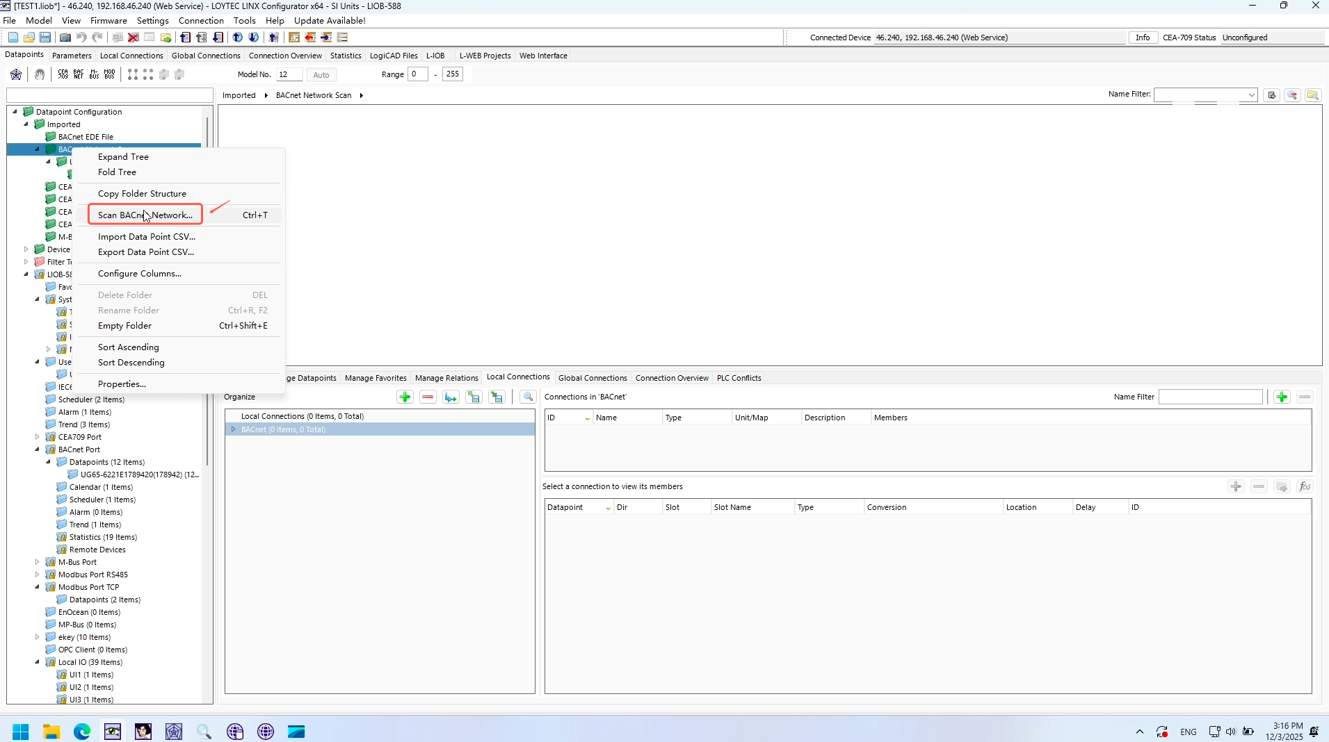Viewport: 1329px width, 742px height.
Task: Collapse the Datapoint Configuration tree root
Action: [15, 112]
